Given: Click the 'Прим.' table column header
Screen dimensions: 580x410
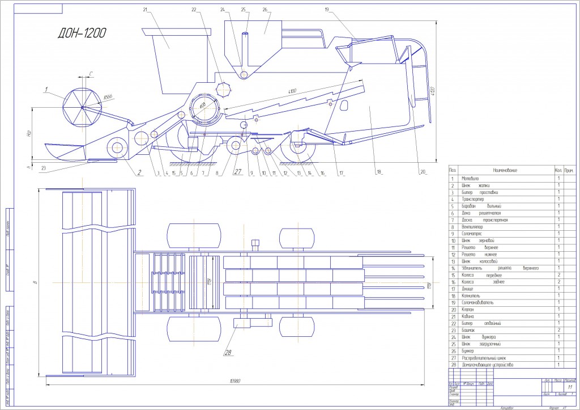Looking at the screenshot, I should pos(569,170).
